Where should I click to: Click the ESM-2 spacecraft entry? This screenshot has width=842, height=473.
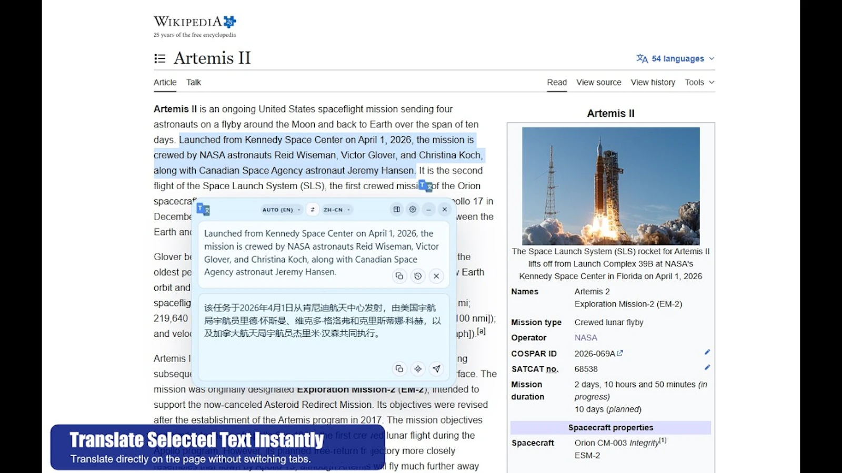coord(587,456)
